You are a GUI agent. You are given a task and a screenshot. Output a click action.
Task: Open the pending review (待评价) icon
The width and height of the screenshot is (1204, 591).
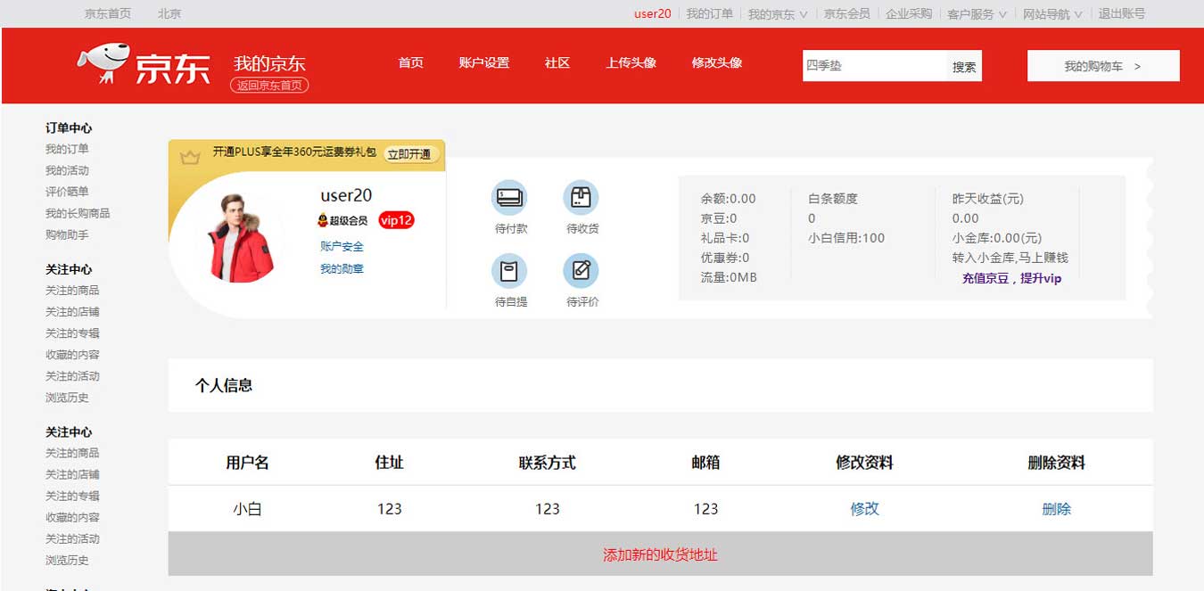[581, 270]
